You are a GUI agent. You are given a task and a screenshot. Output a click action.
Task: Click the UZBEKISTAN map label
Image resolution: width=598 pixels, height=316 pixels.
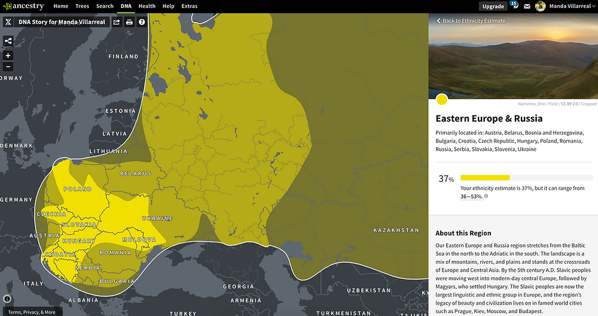coord(369,290)
